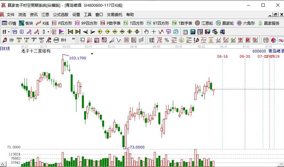Click the yellow diamond right-arrow icon
The width and height of the screenshot is (284, 167).
coord(107,32)
